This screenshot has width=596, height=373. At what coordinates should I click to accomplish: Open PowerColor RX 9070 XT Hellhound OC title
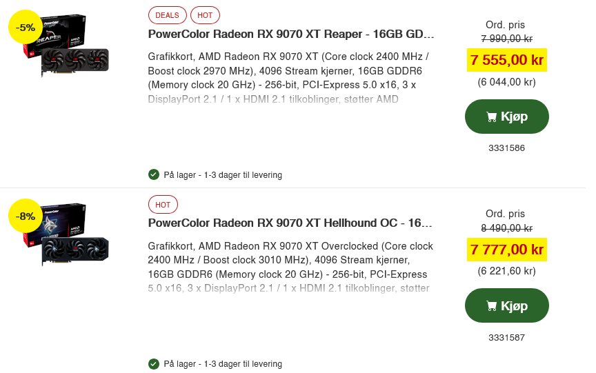[x=291, y=223]
